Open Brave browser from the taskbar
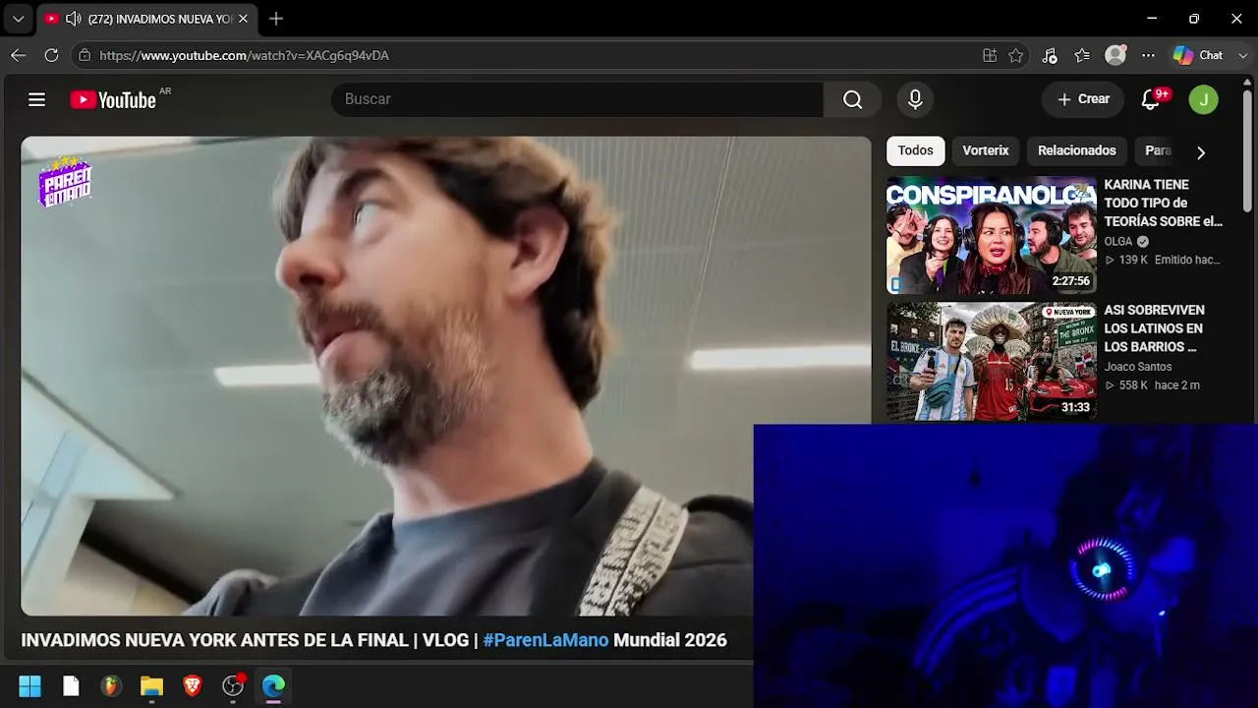The image size is (1258, 708). 193,685
